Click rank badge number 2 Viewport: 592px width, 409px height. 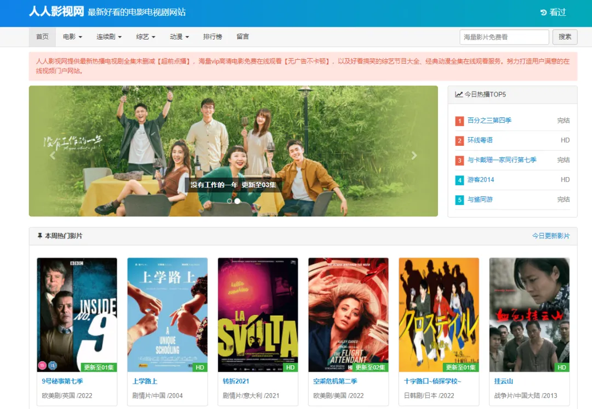(x=459, y=141)
